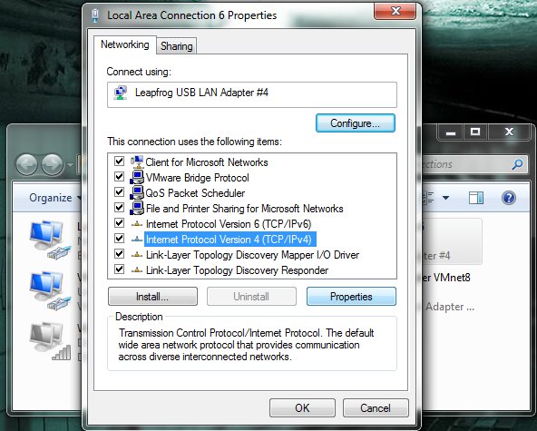Screen dimensions: 537x431
Task: Toggle Link-Layer Topology Discovery Responder checkbox
Action: [119, 269]
